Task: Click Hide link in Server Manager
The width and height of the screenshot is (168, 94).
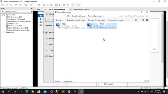Action: point(155,49)
